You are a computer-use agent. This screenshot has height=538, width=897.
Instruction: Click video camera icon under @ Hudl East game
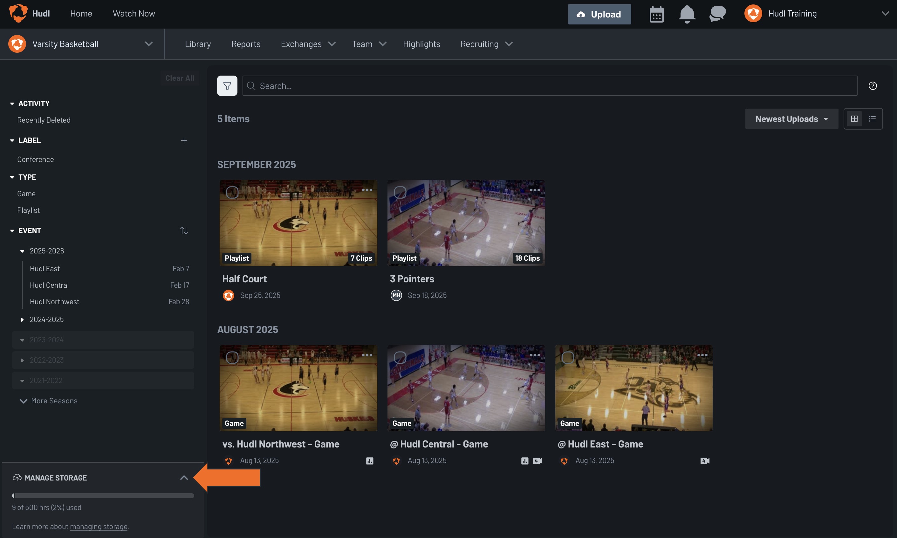pyautogui.click(x=705, y=461)
